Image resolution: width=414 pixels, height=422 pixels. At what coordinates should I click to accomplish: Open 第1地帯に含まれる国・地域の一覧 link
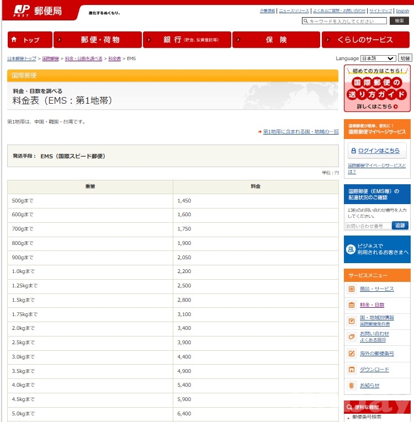pos(300,132)
